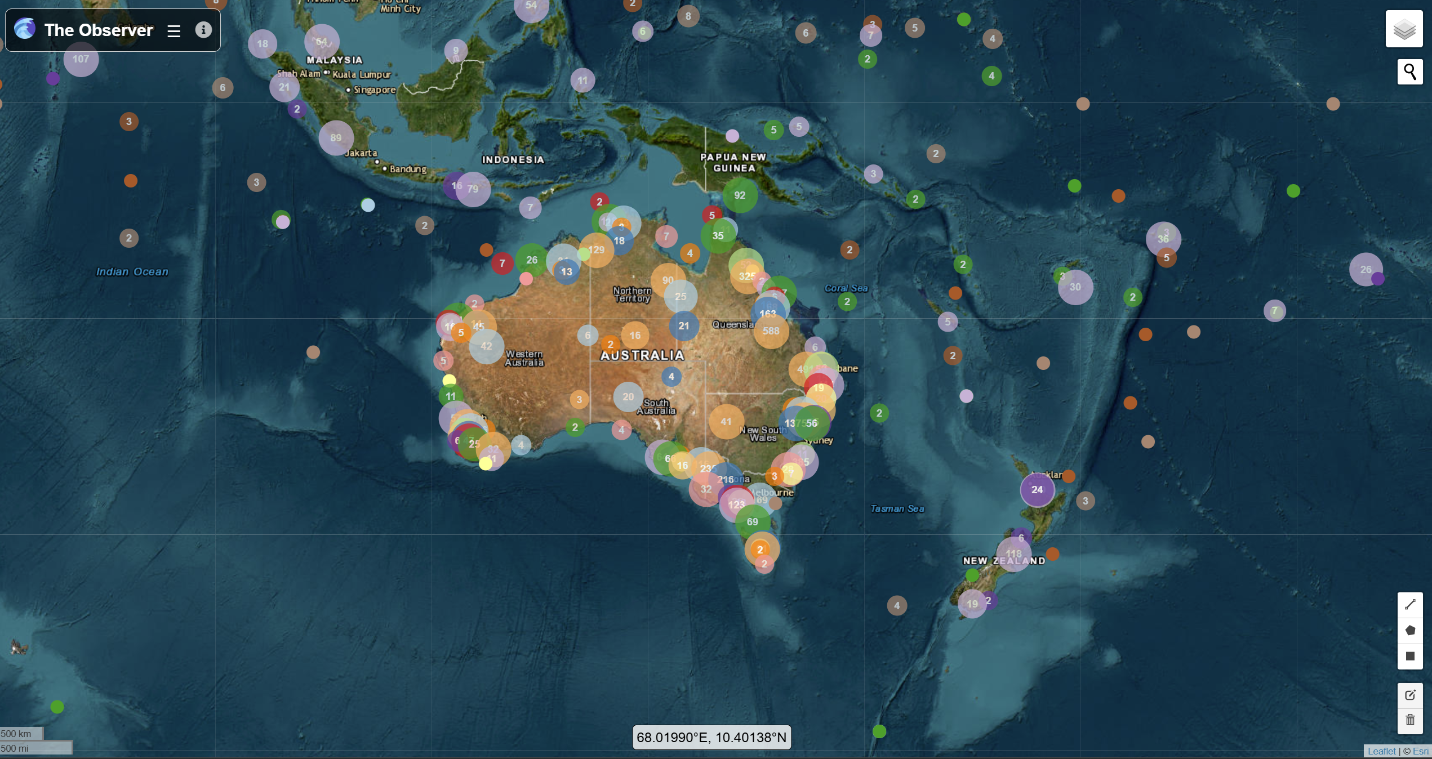Viewport: 1432px width, 759px height.
Task: Open the info icon beside The Observer
Action: (203, 30)
